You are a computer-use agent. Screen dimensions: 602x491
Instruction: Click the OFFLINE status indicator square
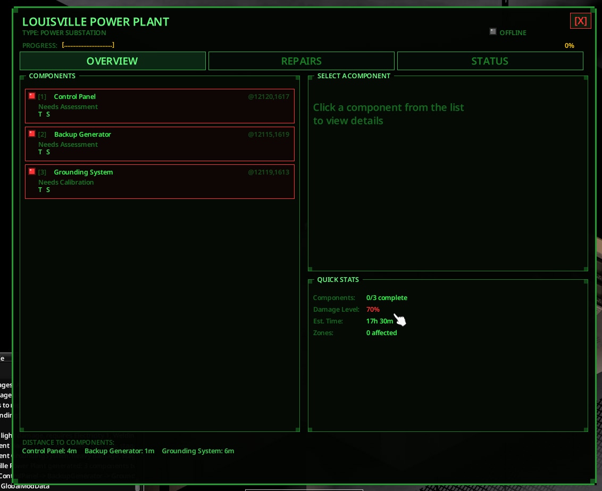pyautogui.click(x=492, y=32)
